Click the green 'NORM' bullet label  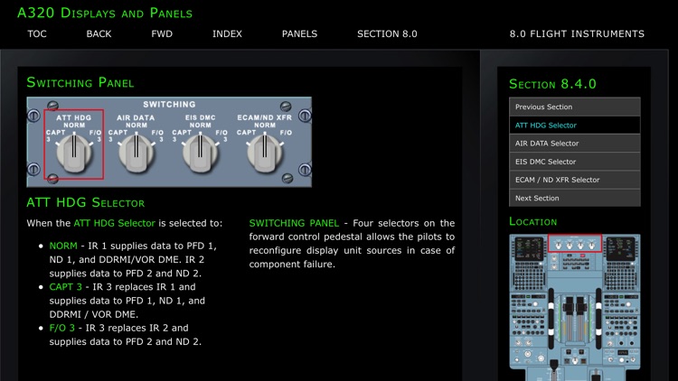pos(63,246)
